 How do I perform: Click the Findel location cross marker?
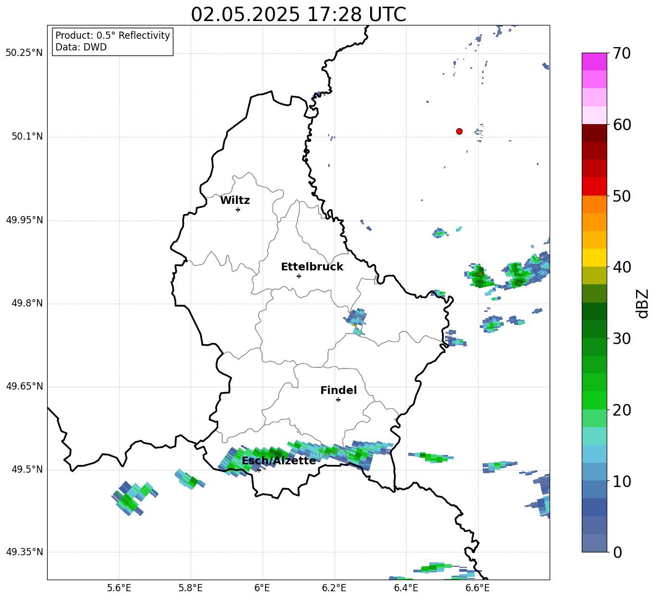click(x=338, y=400)
